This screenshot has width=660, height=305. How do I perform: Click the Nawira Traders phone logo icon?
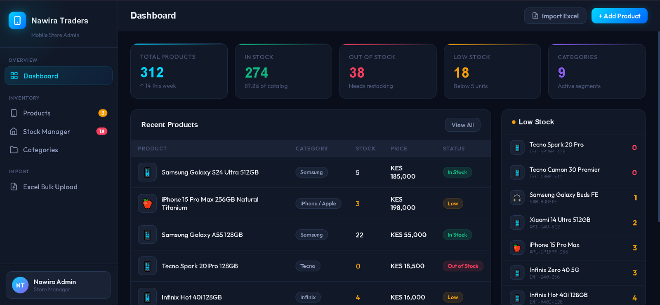(17, 21)
